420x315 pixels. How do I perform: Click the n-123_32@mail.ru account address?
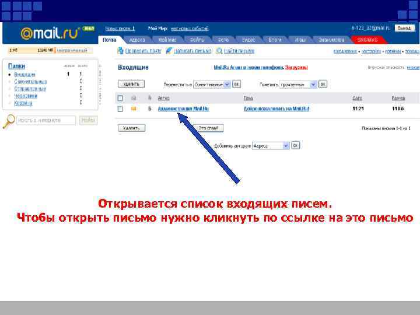click(371, 28)
